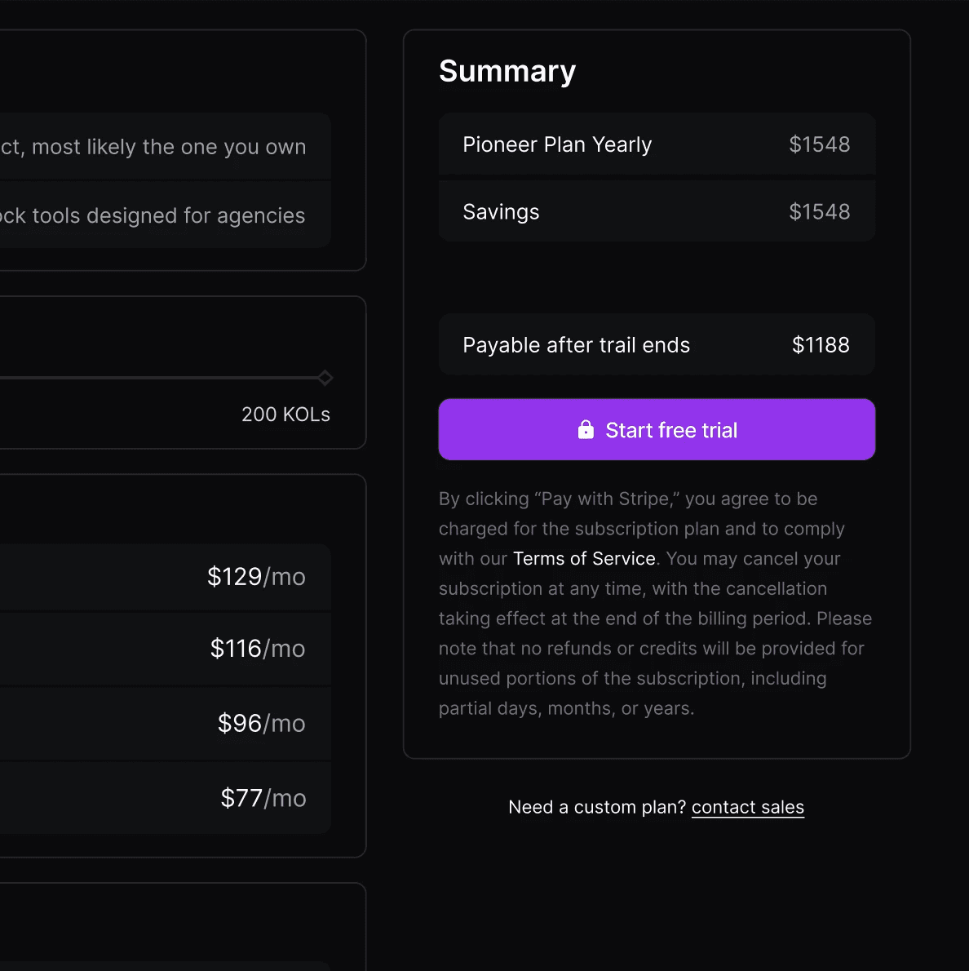Click the $1548 Pioneer Plan price
Image resolution: width=969 pixels, height=971 pixels.
click(819, 144)
